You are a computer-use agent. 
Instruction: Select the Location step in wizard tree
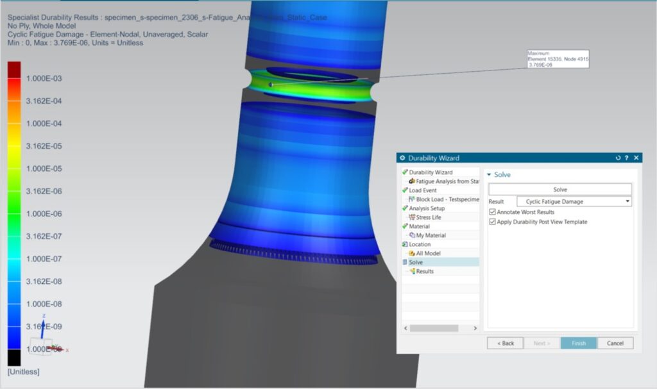click(x=419, y=244)
